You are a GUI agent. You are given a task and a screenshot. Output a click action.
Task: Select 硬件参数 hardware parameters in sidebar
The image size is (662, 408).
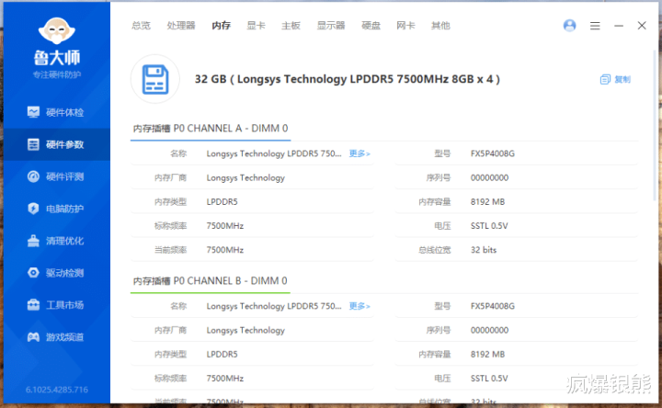click(56, 144)
